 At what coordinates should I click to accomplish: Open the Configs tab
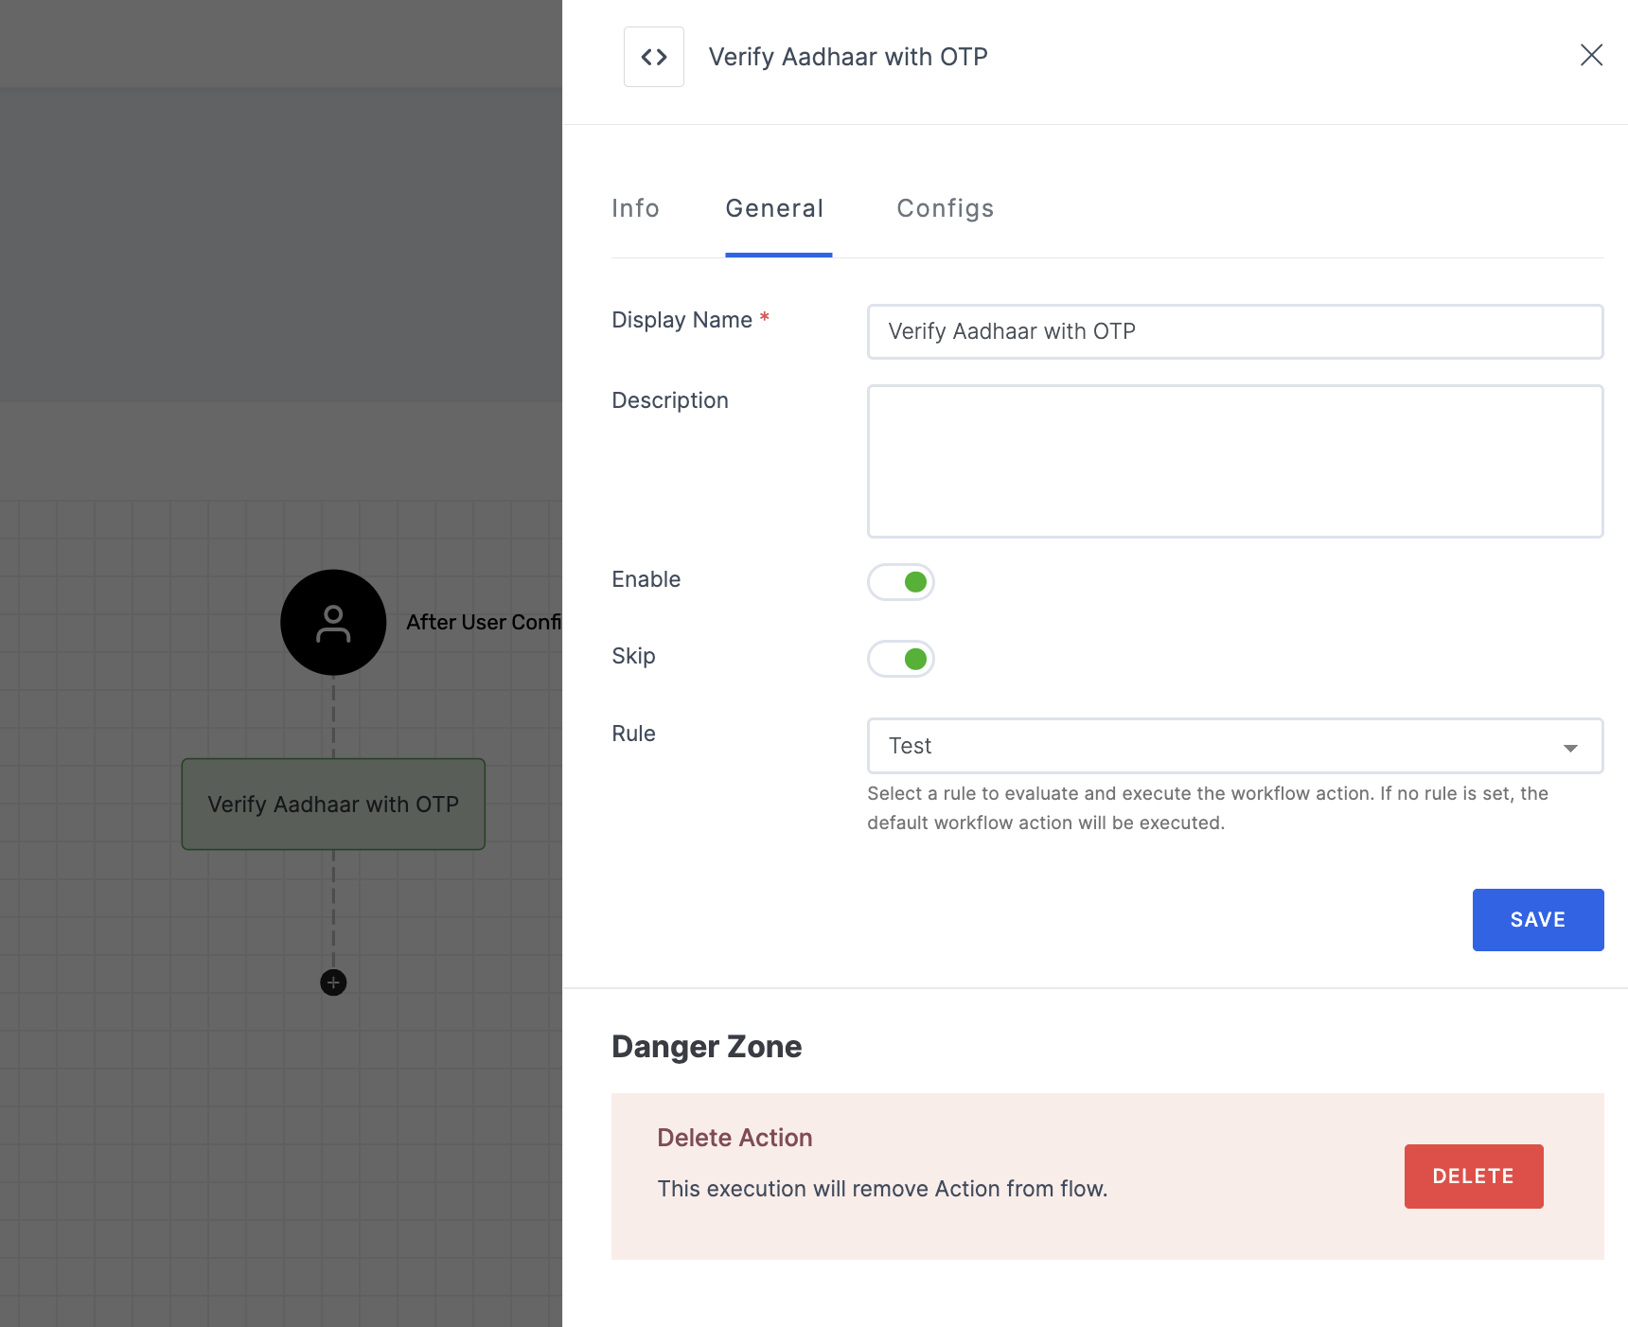click(x=946, y=208)
